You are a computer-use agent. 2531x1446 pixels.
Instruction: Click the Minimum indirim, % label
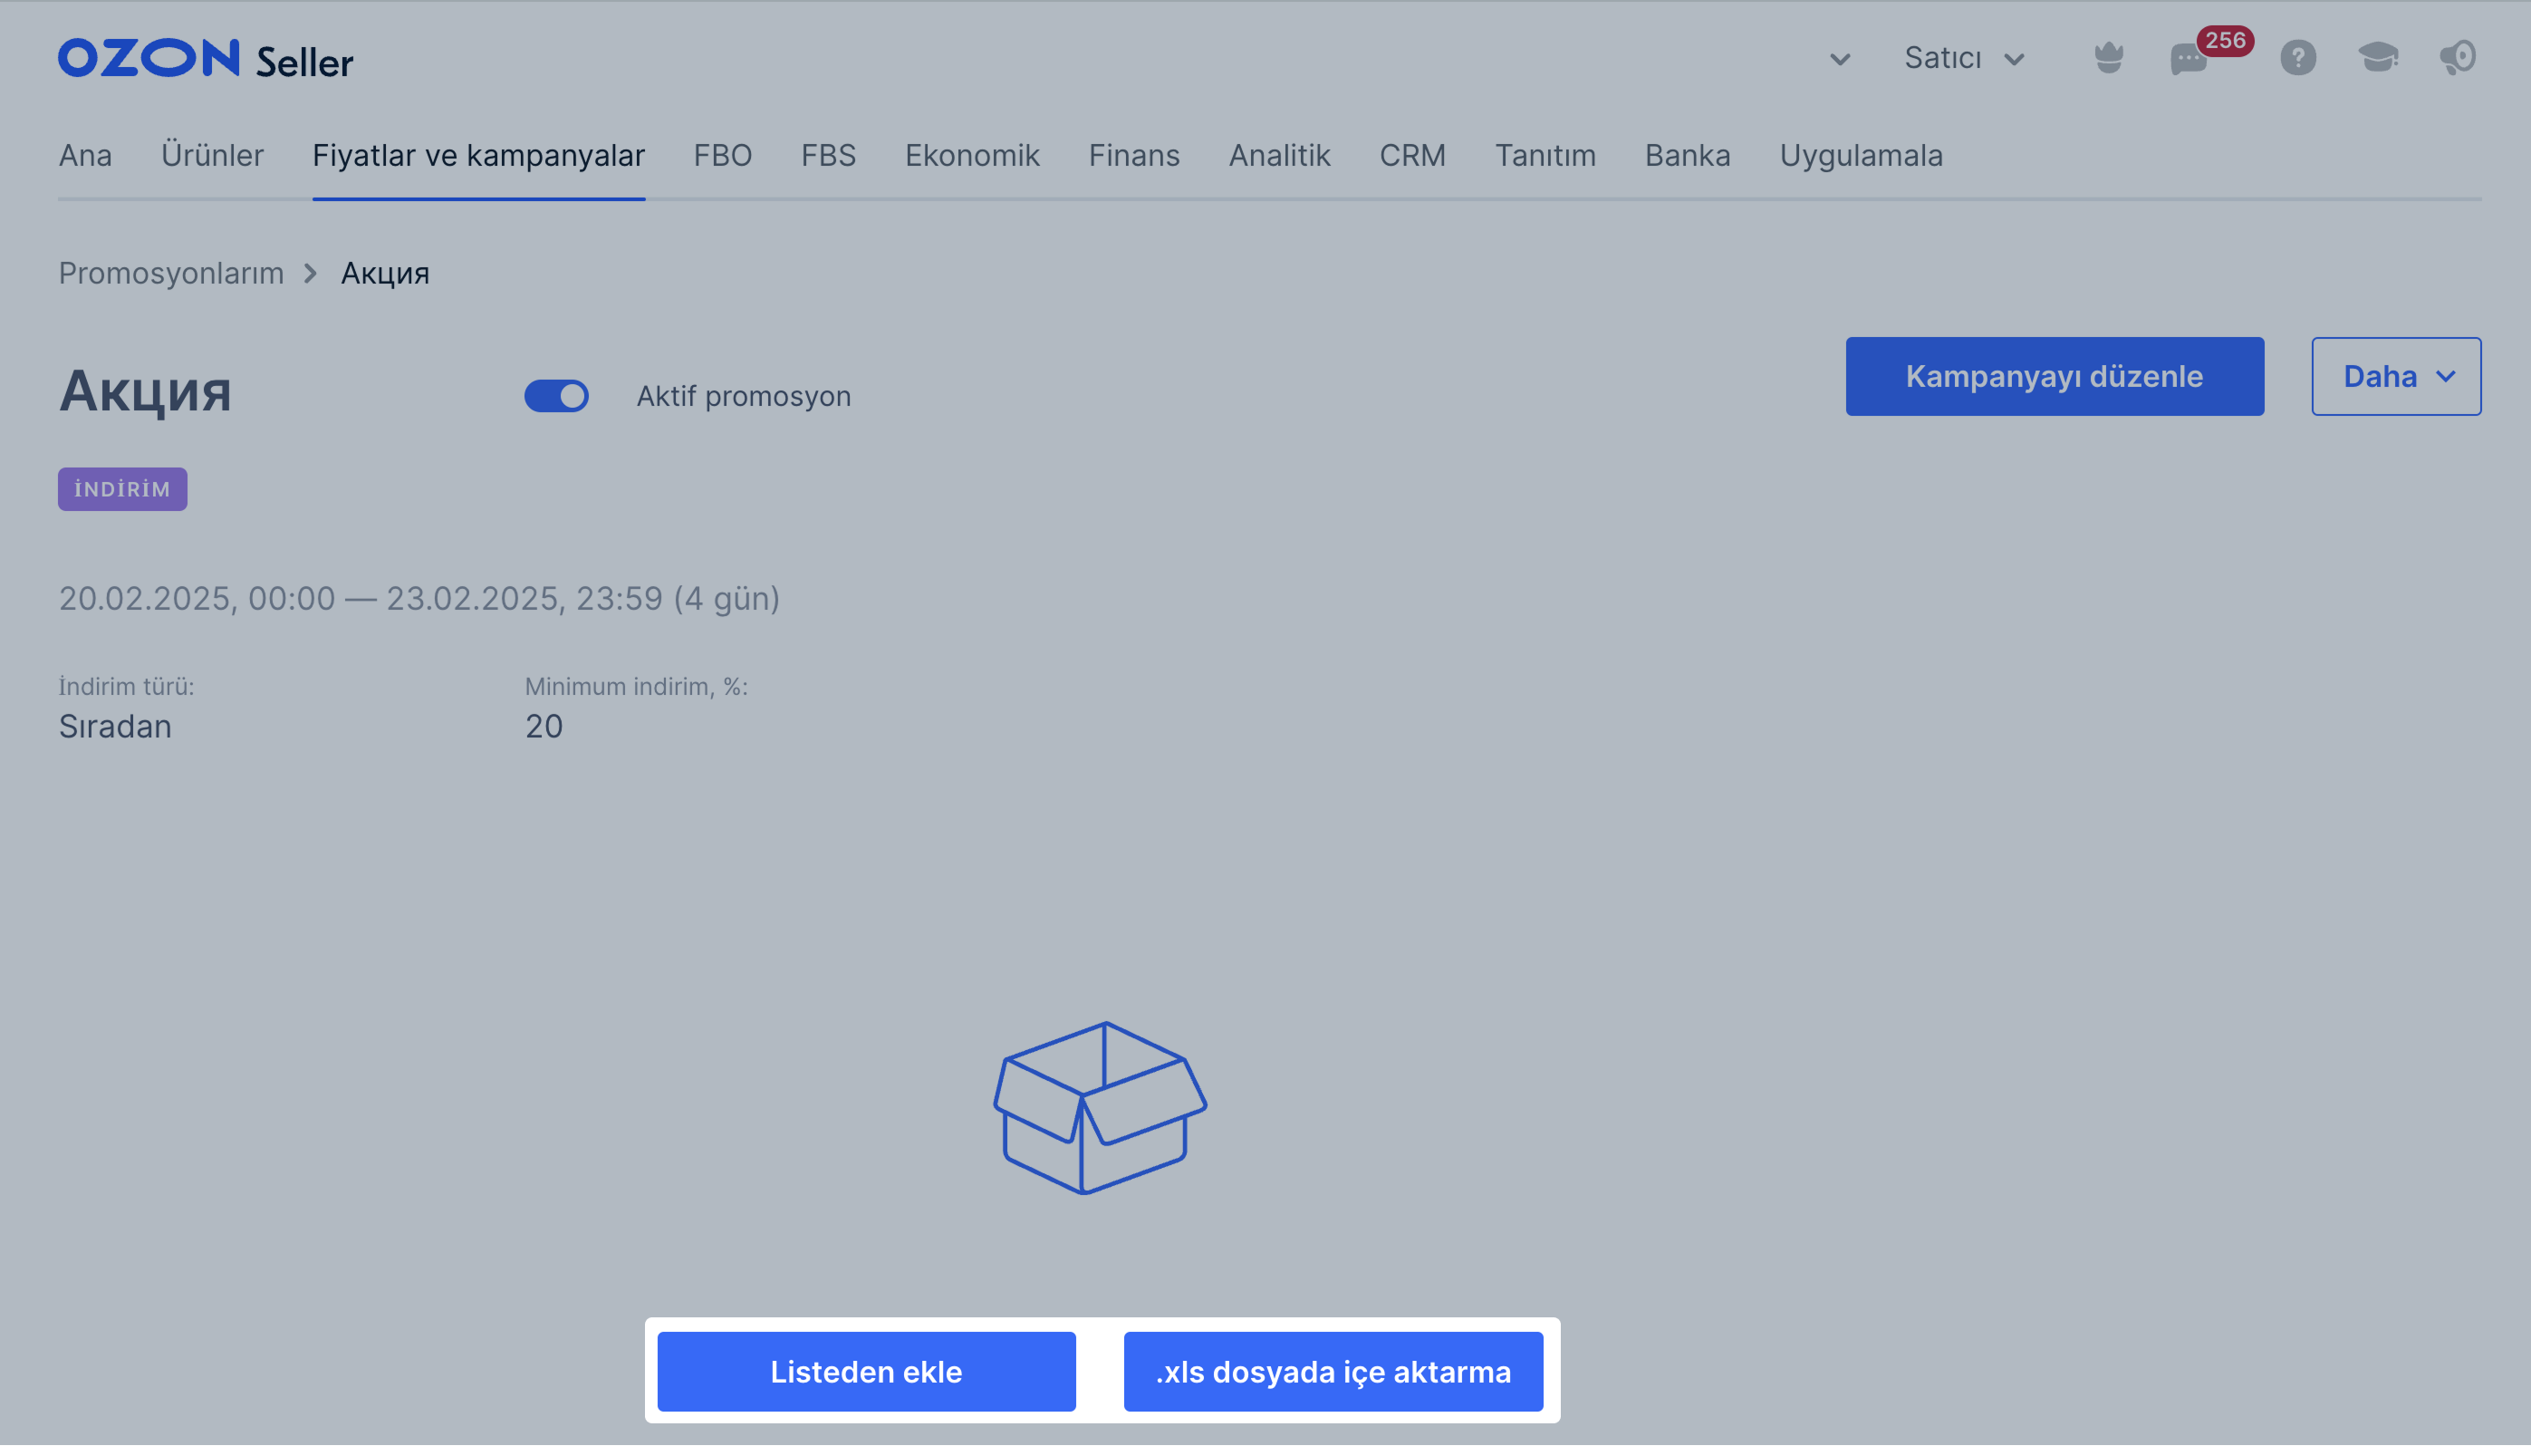pyautogui.click(x=637, y=686)
